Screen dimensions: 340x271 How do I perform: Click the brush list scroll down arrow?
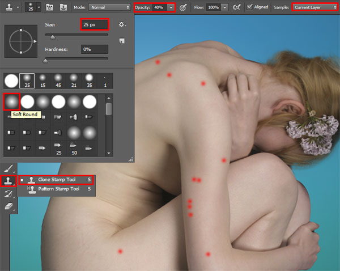109,153
